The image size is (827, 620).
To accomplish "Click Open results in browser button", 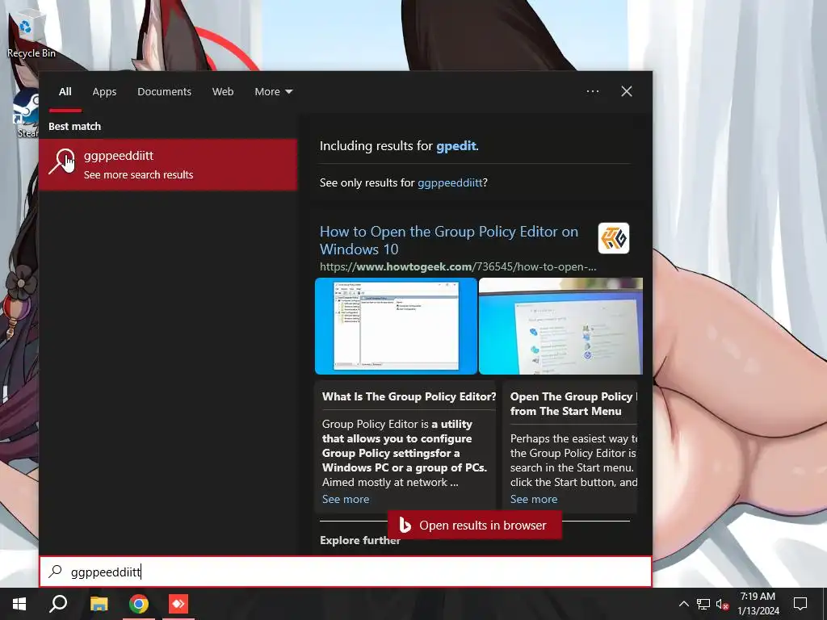I will pos(475,525).
